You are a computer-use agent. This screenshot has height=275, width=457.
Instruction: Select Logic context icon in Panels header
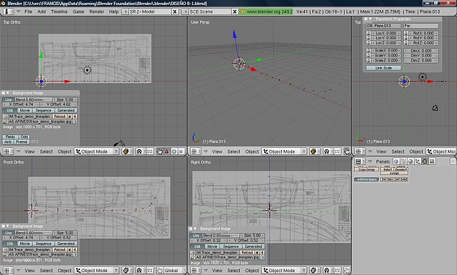point(396,161)
